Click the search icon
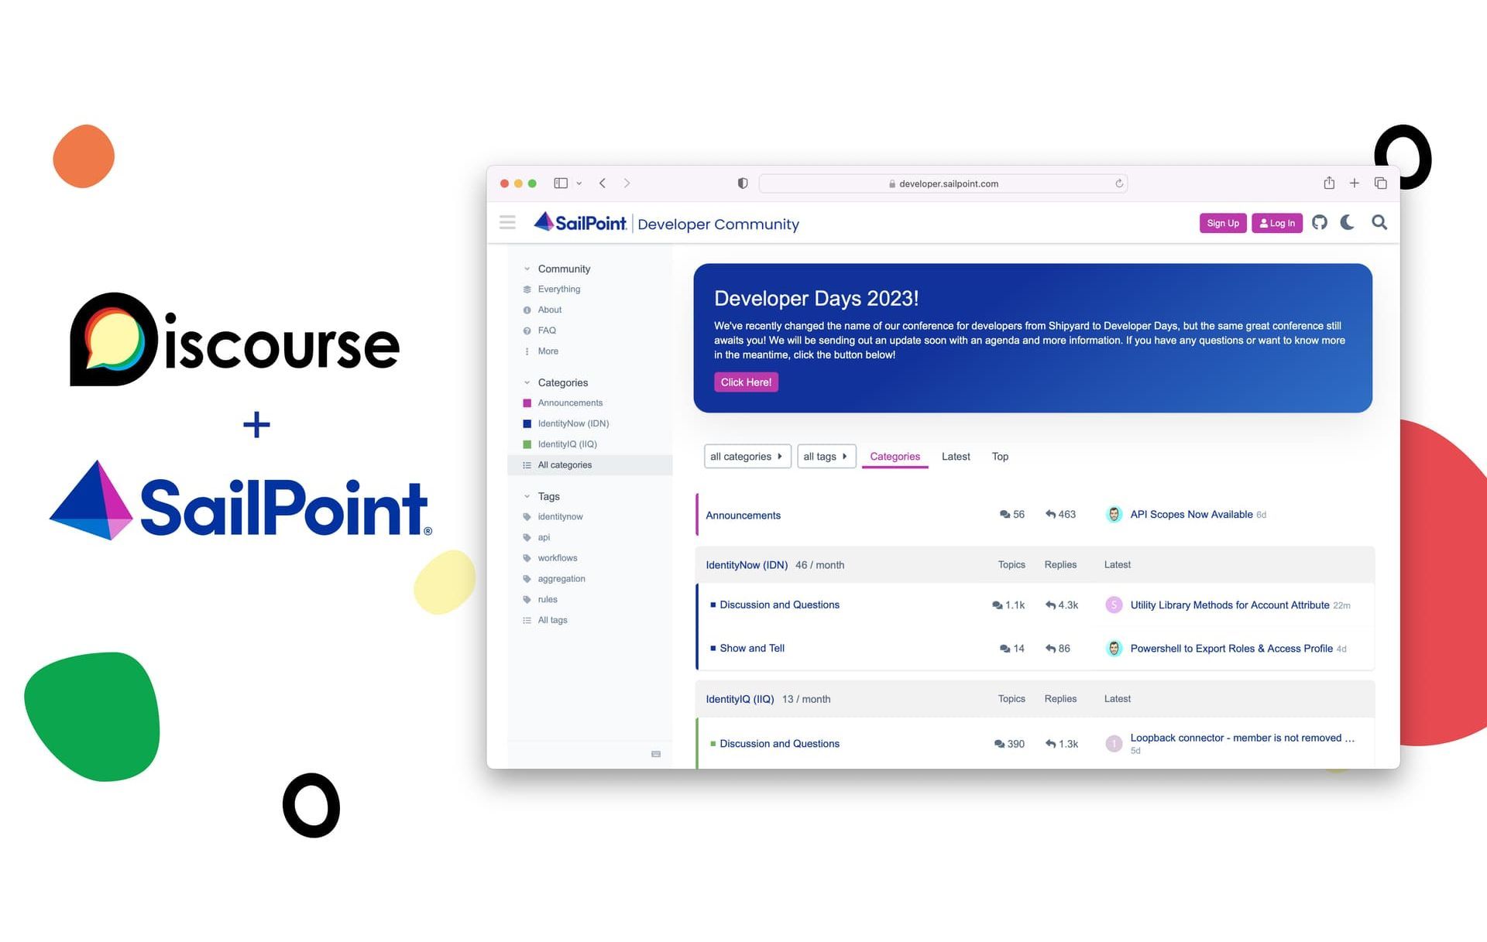The image size is (1487, 942). coord(1382,224)
